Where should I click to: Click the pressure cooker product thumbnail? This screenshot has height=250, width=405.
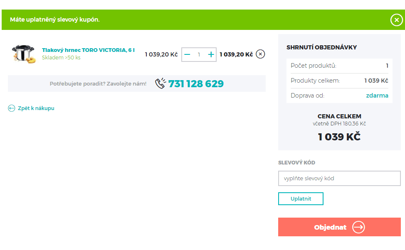coord(24,54)
